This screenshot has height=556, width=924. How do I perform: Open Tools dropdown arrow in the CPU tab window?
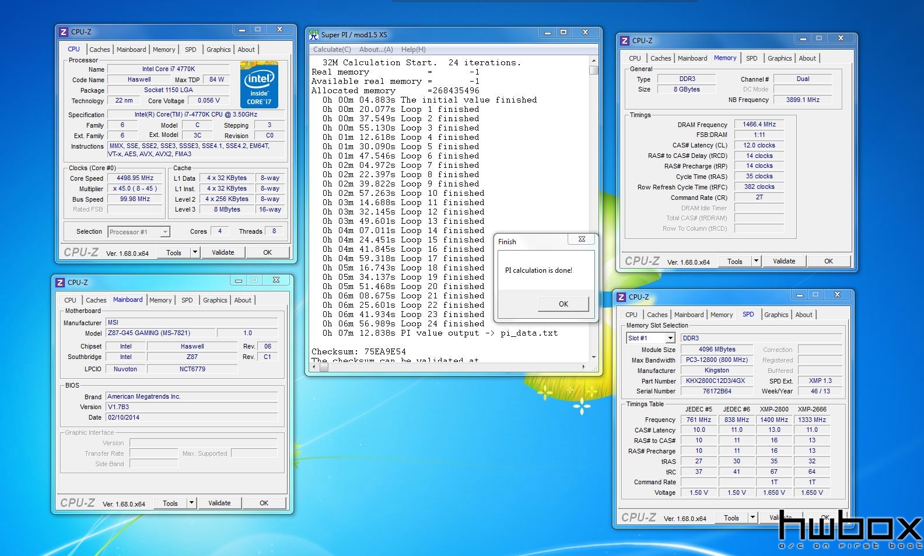click(195, 252)
